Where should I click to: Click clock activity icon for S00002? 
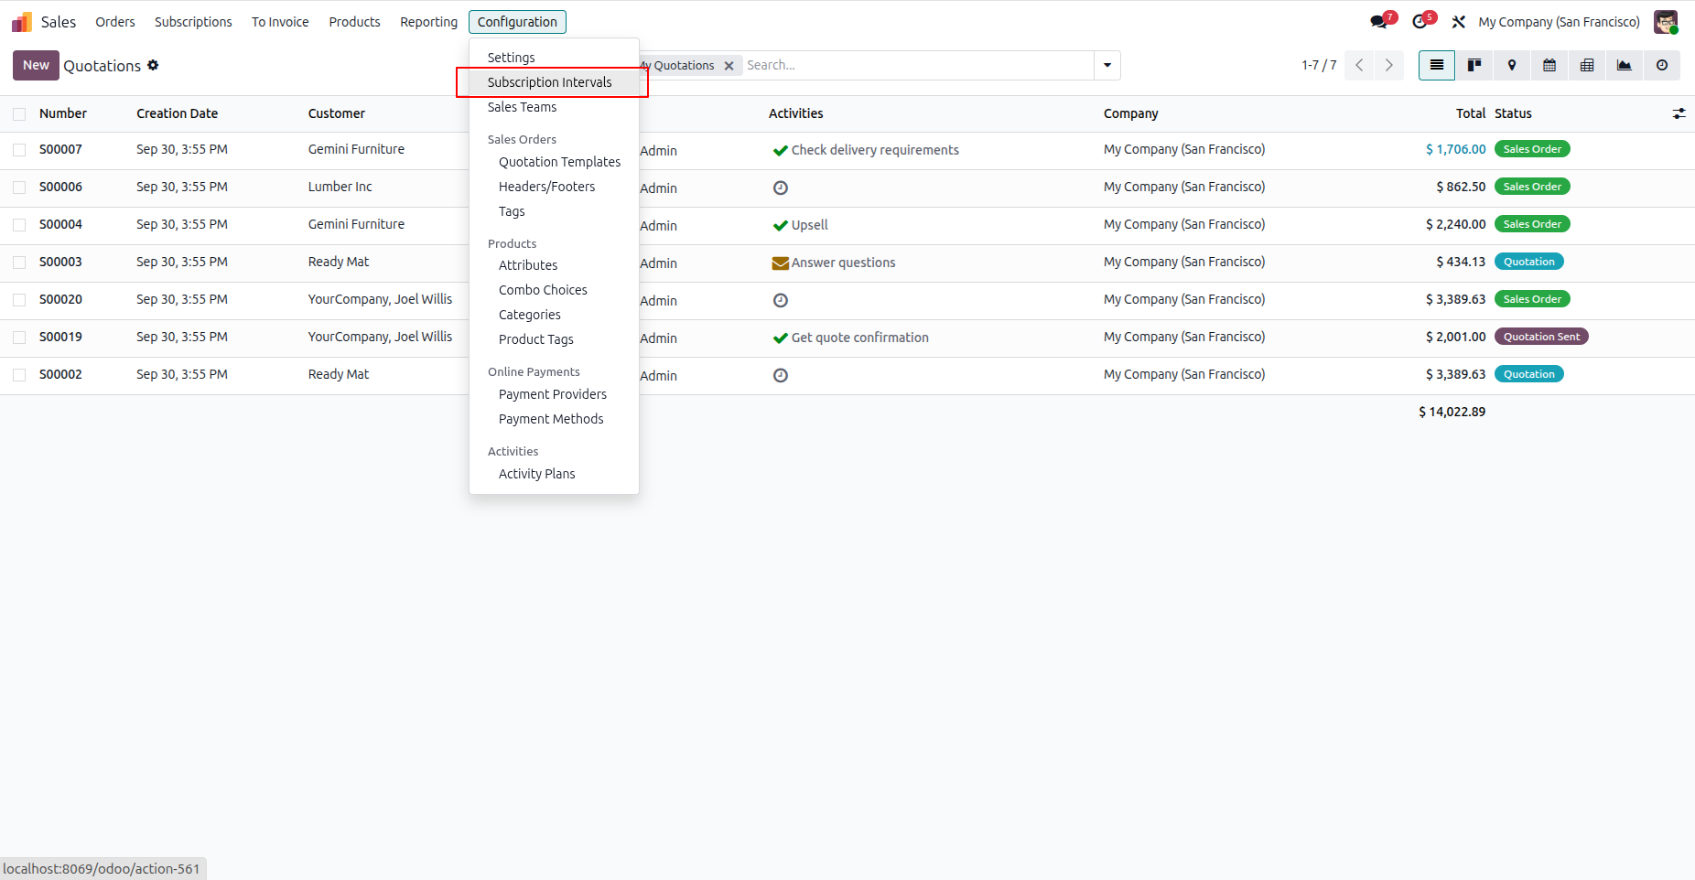tap(781, 375)
